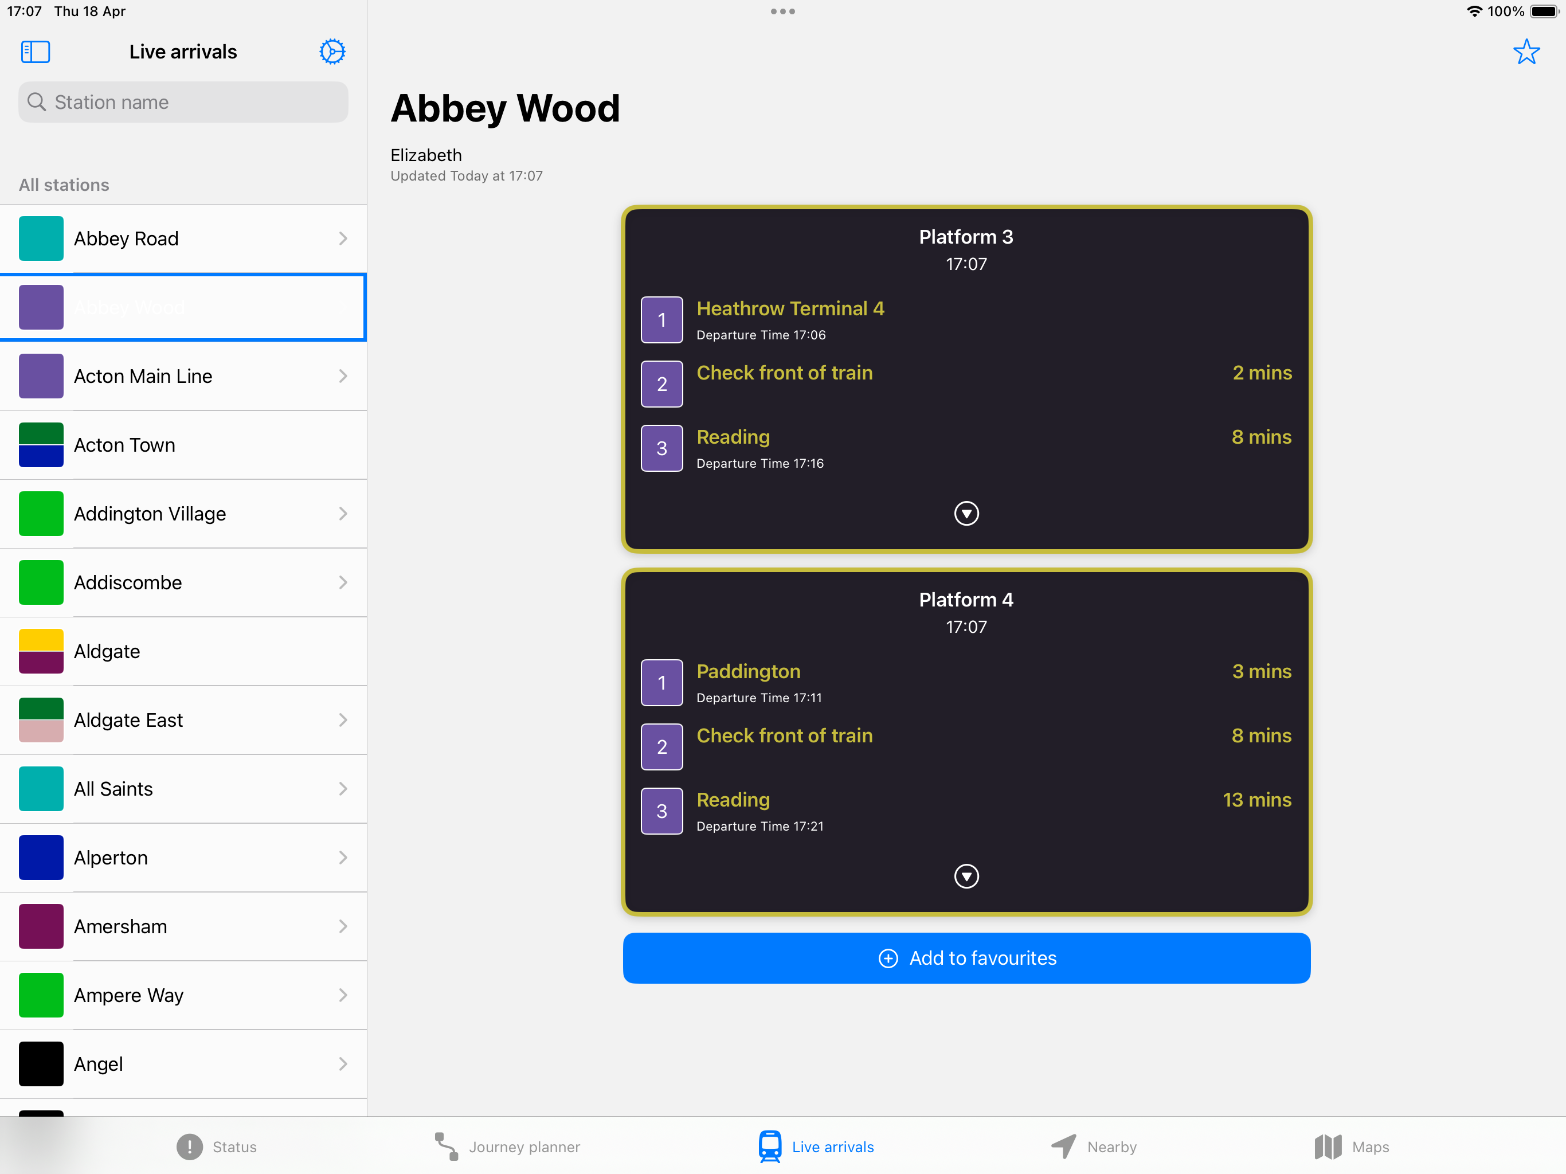Select Amersham station

(x=183, y=926)
